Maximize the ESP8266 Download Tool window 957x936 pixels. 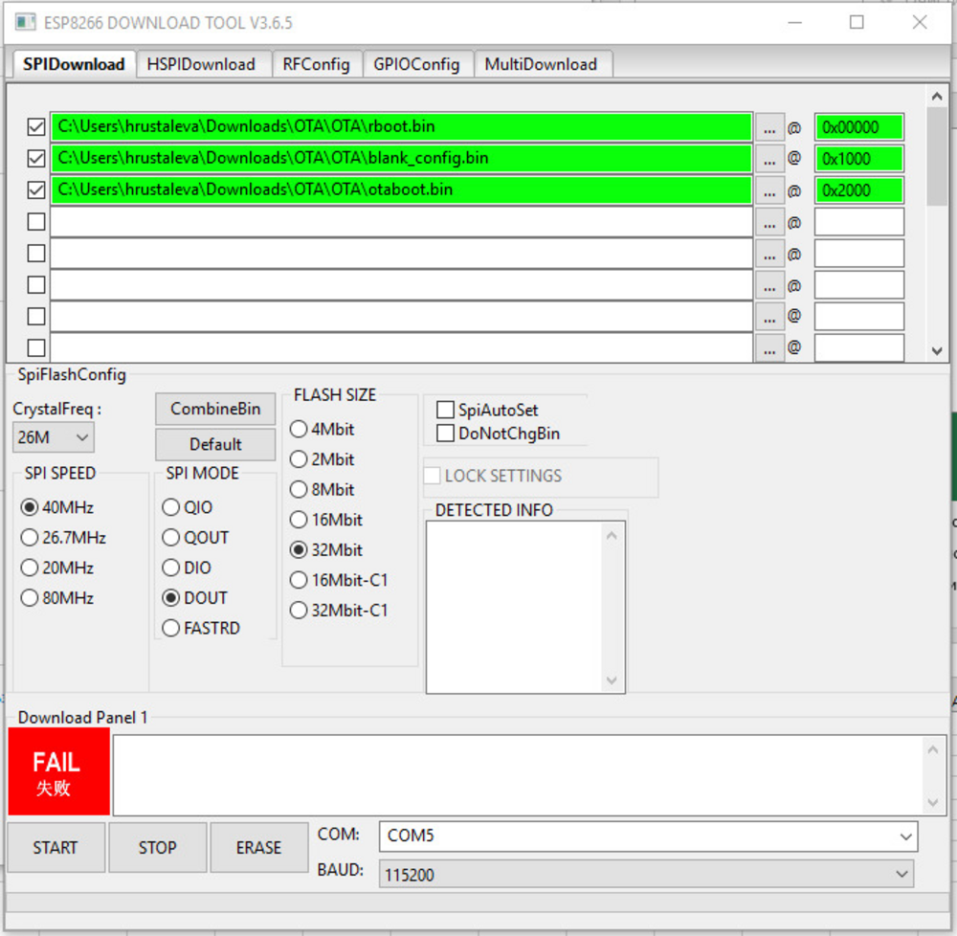click(x=857, y=23)
